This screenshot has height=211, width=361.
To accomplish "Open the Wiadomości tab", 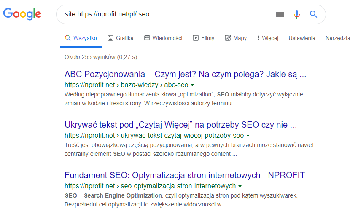I will [163, 38].
